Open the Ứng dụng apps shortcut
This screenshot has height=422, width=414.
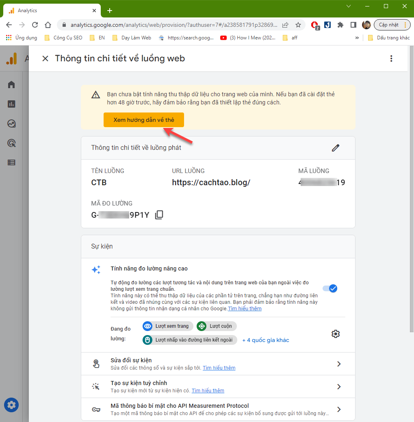point(22,38)
